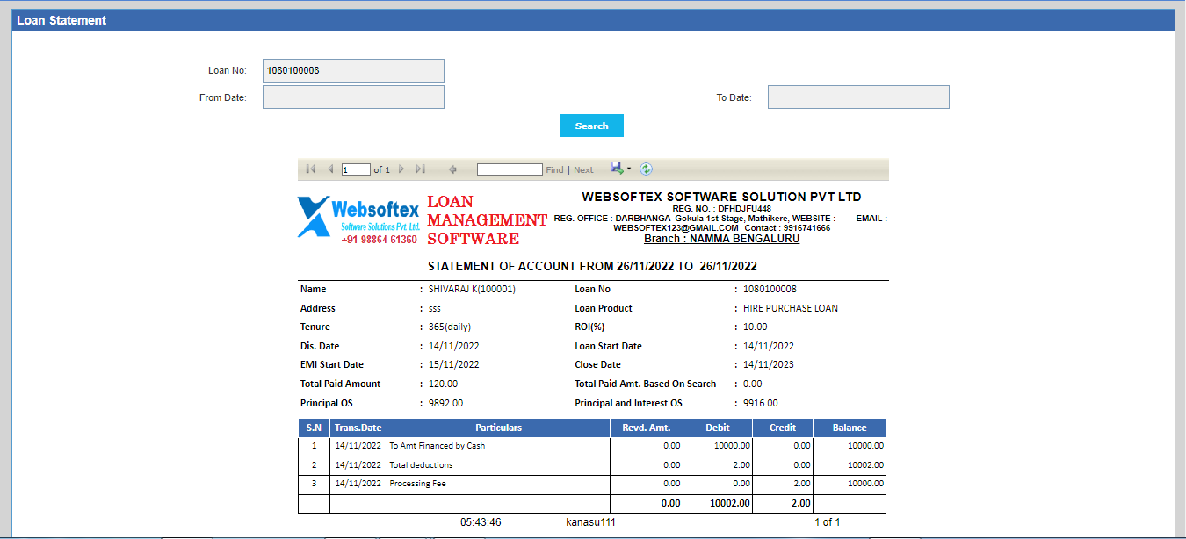Open export format dropdown arrow

(x=629, y=169)
